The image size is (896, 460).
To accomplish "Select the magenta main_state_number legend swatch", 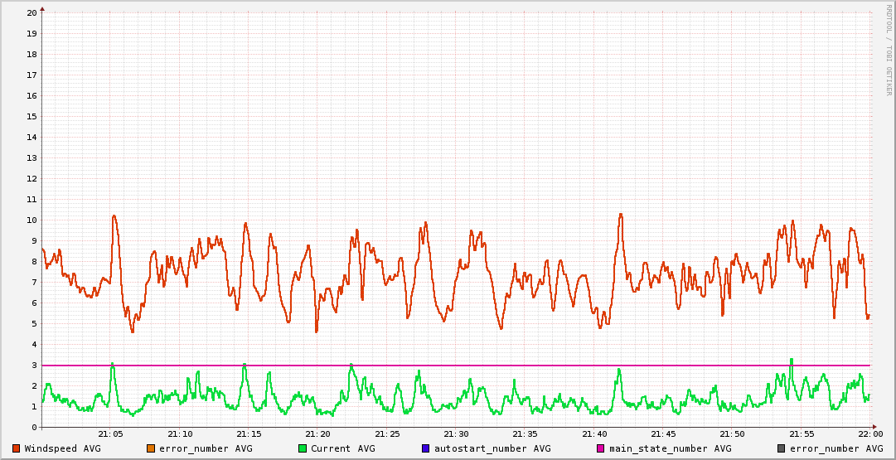I will click(601, 448).
